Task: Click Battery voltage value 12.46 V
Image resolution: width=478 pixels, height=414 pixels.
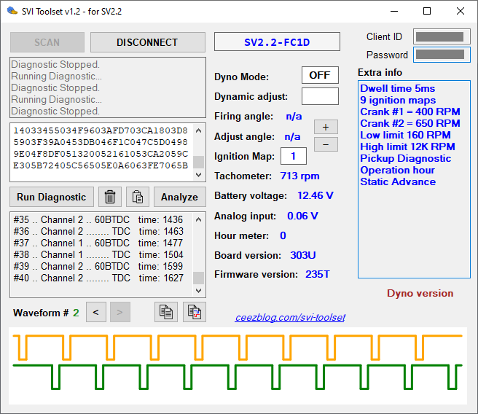Action: pos(316,195)
